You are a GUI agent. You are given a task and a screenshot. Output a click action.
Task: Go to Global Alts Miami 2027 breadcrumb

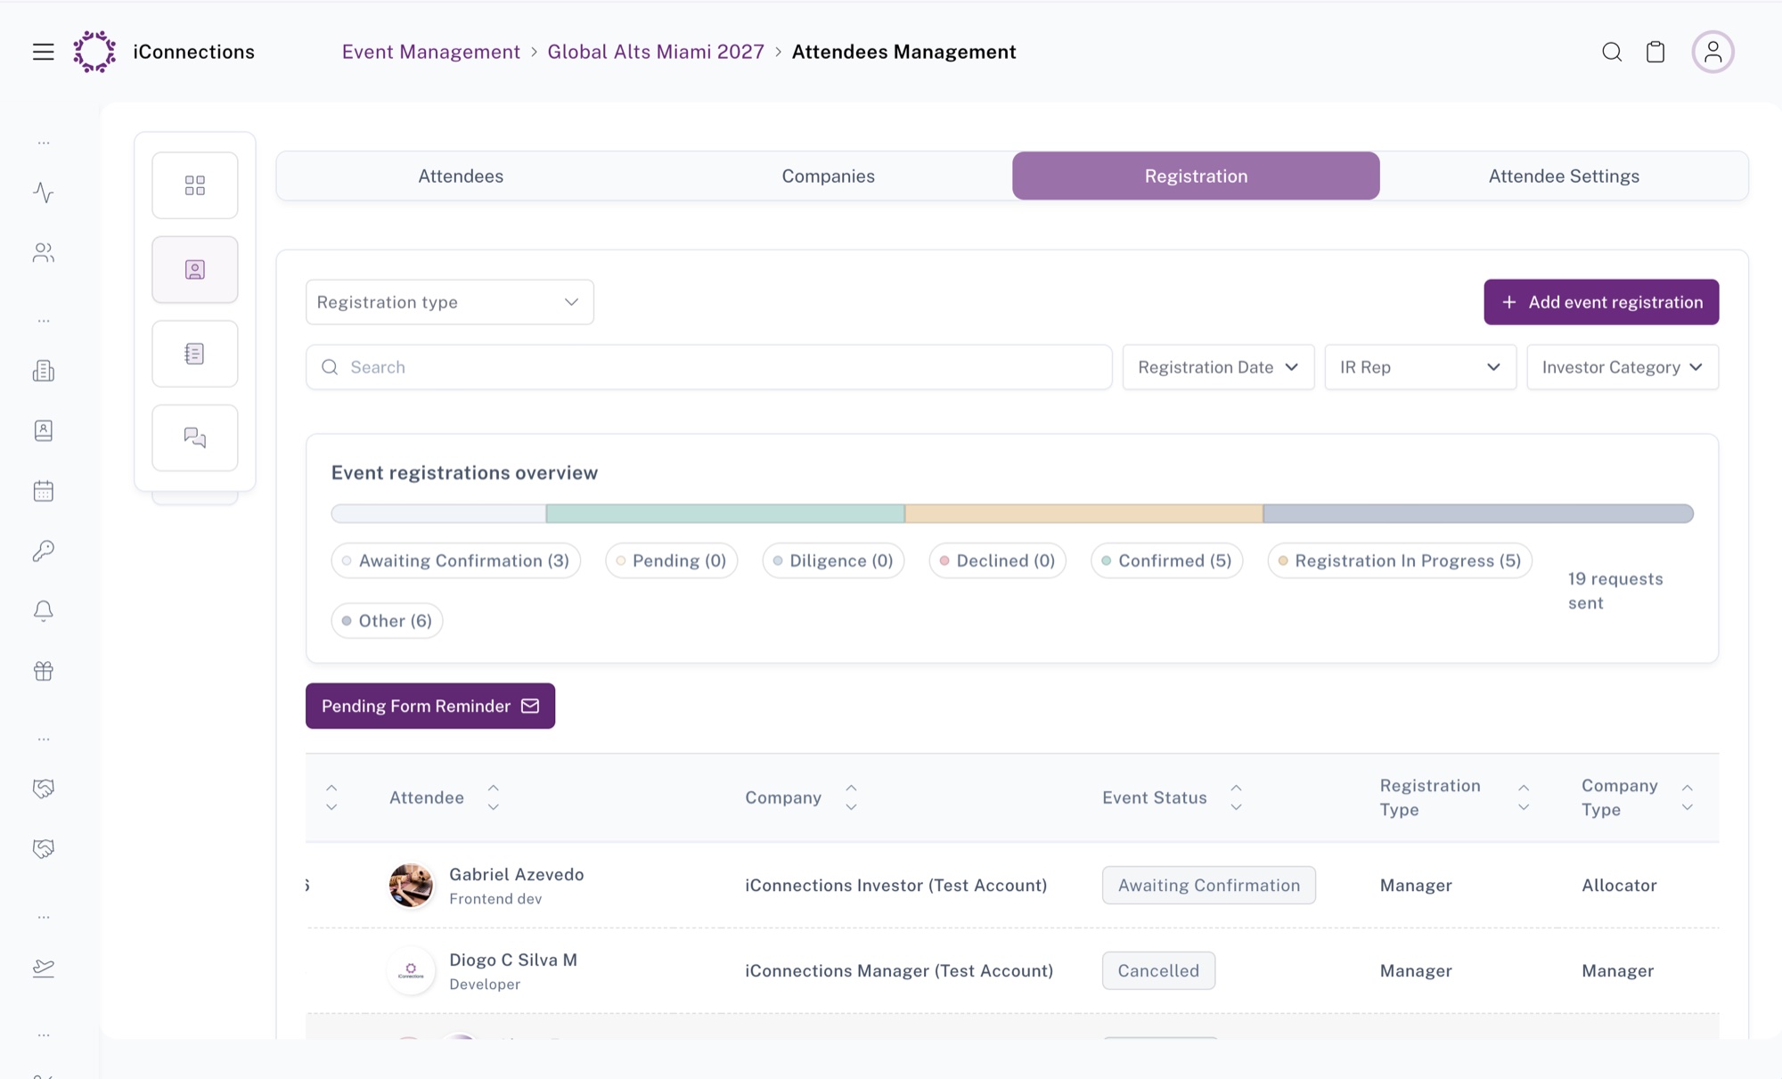(x=656, y=52)
